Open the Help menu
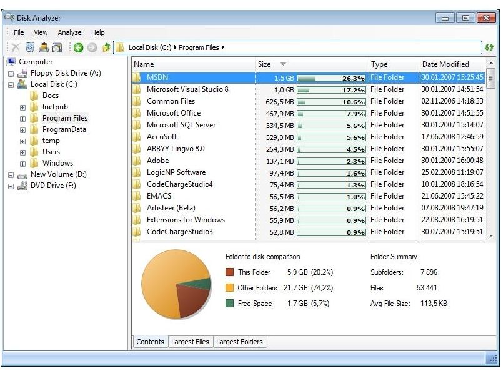Screen dimensions: 501x376 point(98,32)
